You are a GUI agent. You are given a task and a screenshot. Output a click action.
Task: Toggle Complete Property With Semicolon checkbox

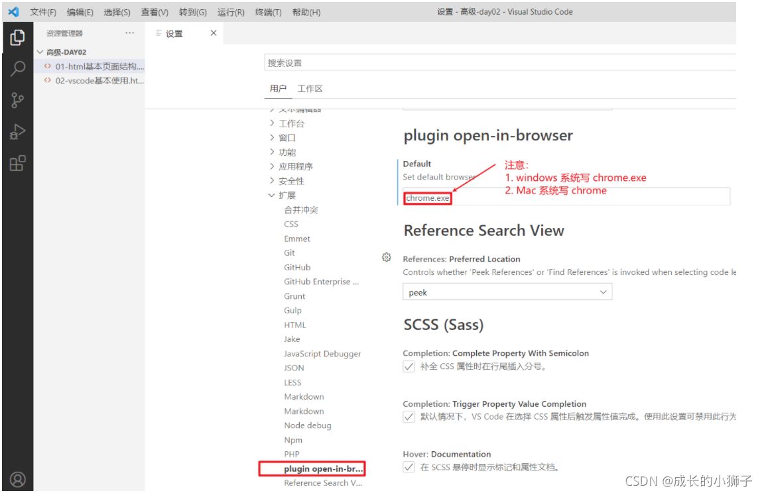(409, 366)
